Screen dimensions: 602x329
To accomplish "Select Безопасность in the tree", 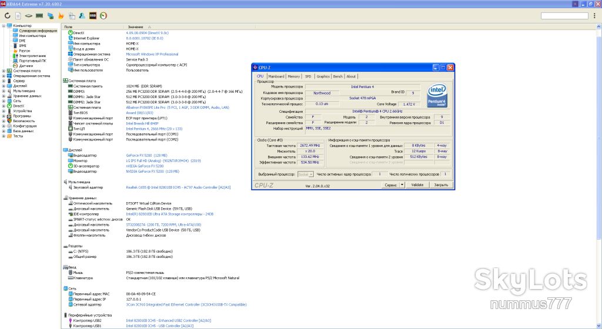I will pyautogui.click(x=24, y=121).
